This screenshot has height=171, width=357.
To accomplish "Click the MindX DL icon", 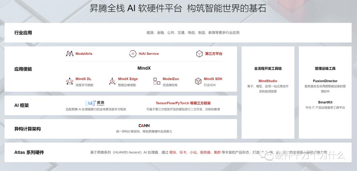I will tap(70, 81).
